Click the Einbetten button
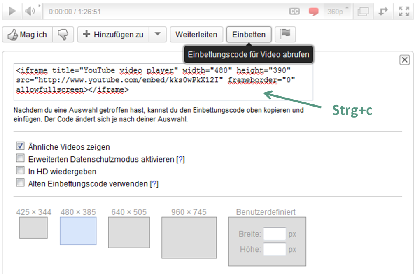Screen dimensions: 415x274 (x=249, y=35)
